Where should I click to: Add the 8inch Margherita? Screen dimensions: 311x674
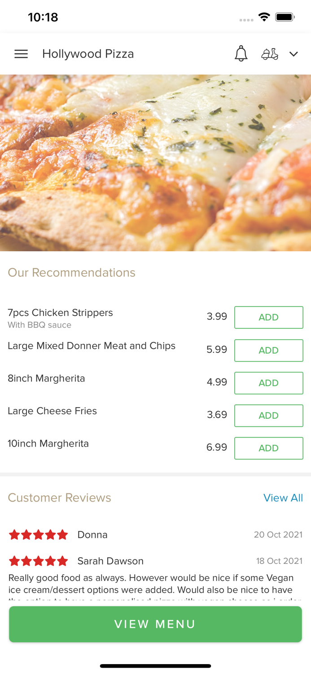[268, 383]
